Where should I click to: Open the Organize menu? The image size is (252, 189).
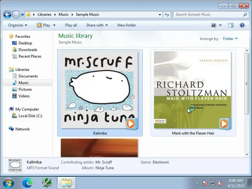pos(18,25)
